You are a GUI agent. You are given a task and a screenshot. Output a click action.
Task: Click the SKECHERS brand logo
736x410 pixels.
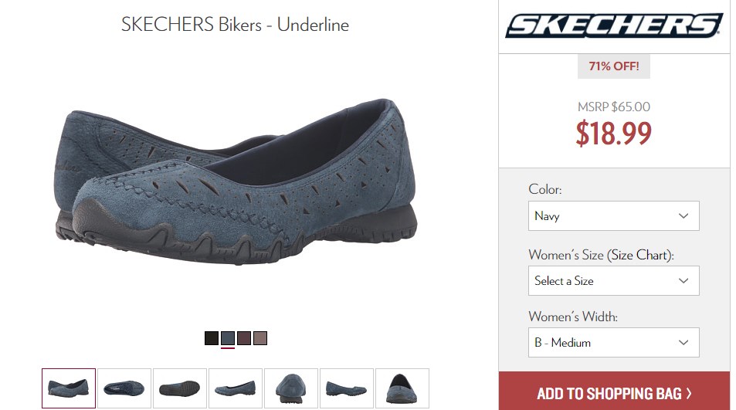pyautogui.click(x=614, y=25)
